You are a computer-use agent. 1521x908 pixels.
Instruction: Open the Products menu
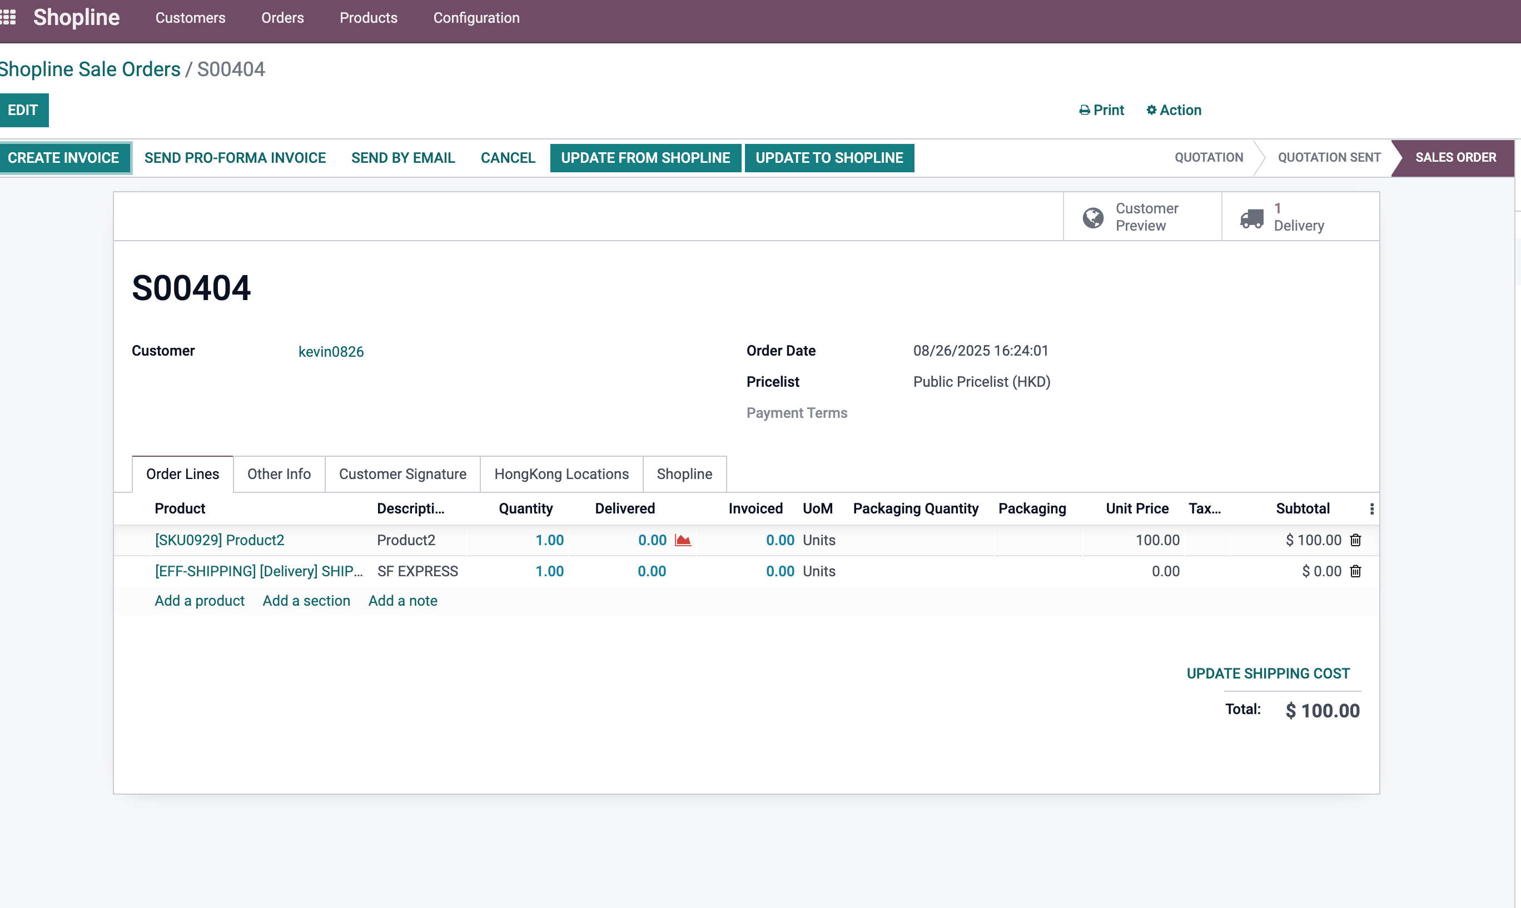(369, 18)
